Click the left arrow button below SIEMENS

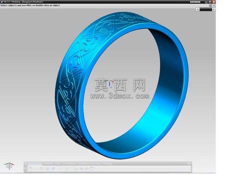(x=198, y=9)
